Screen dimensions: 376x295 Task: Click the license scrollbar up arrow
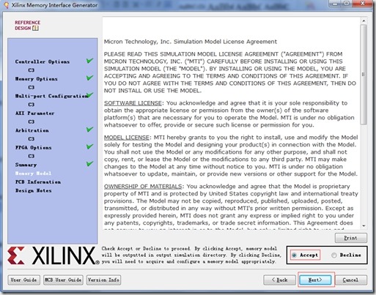point(364,20)
